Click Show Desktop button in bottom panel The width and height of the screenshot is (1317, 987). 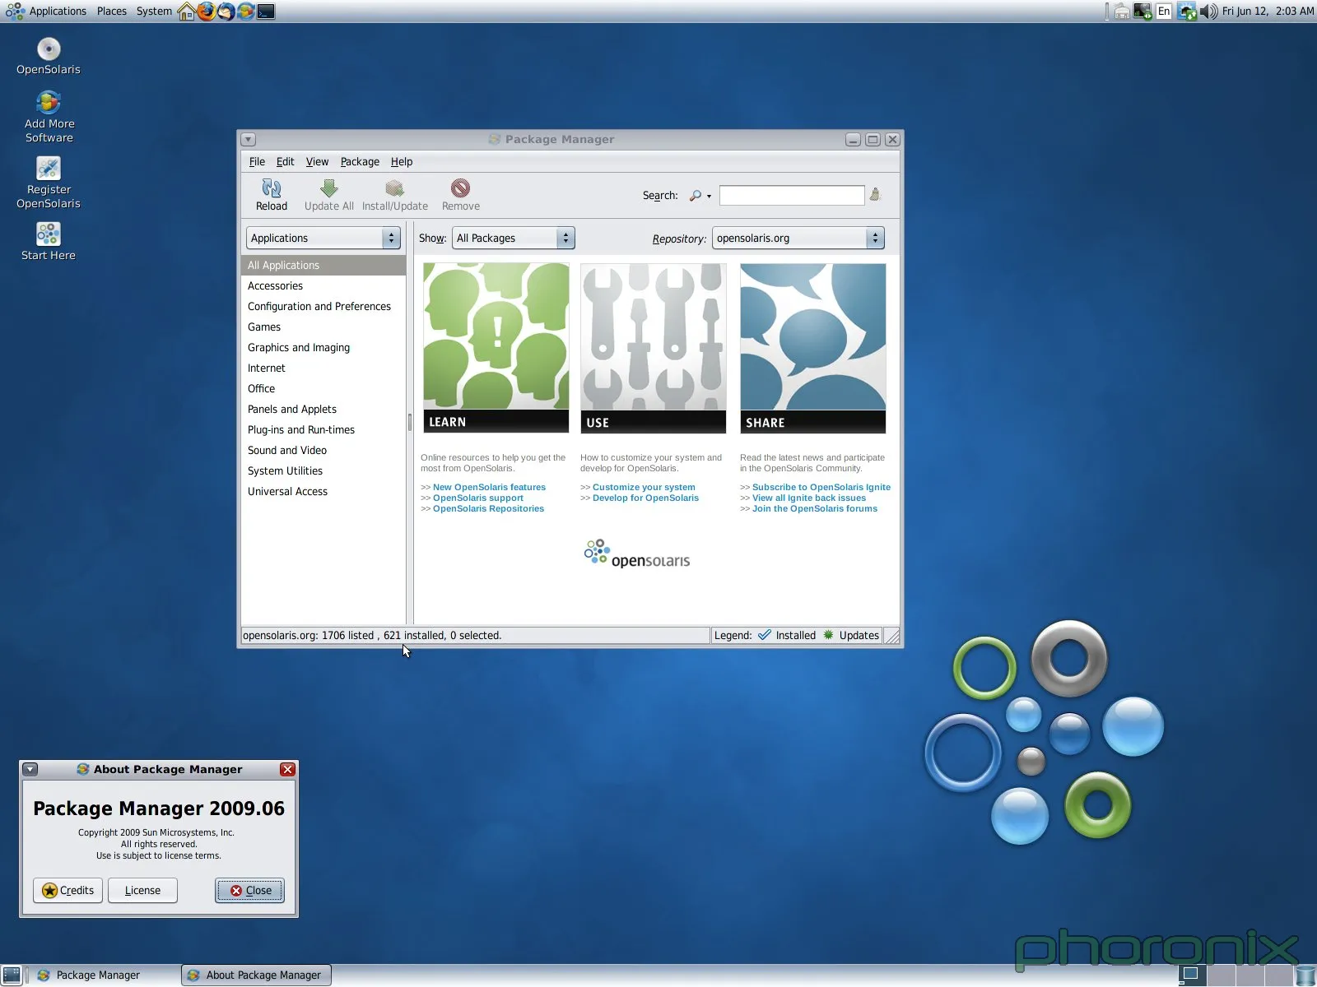[12, 975]
